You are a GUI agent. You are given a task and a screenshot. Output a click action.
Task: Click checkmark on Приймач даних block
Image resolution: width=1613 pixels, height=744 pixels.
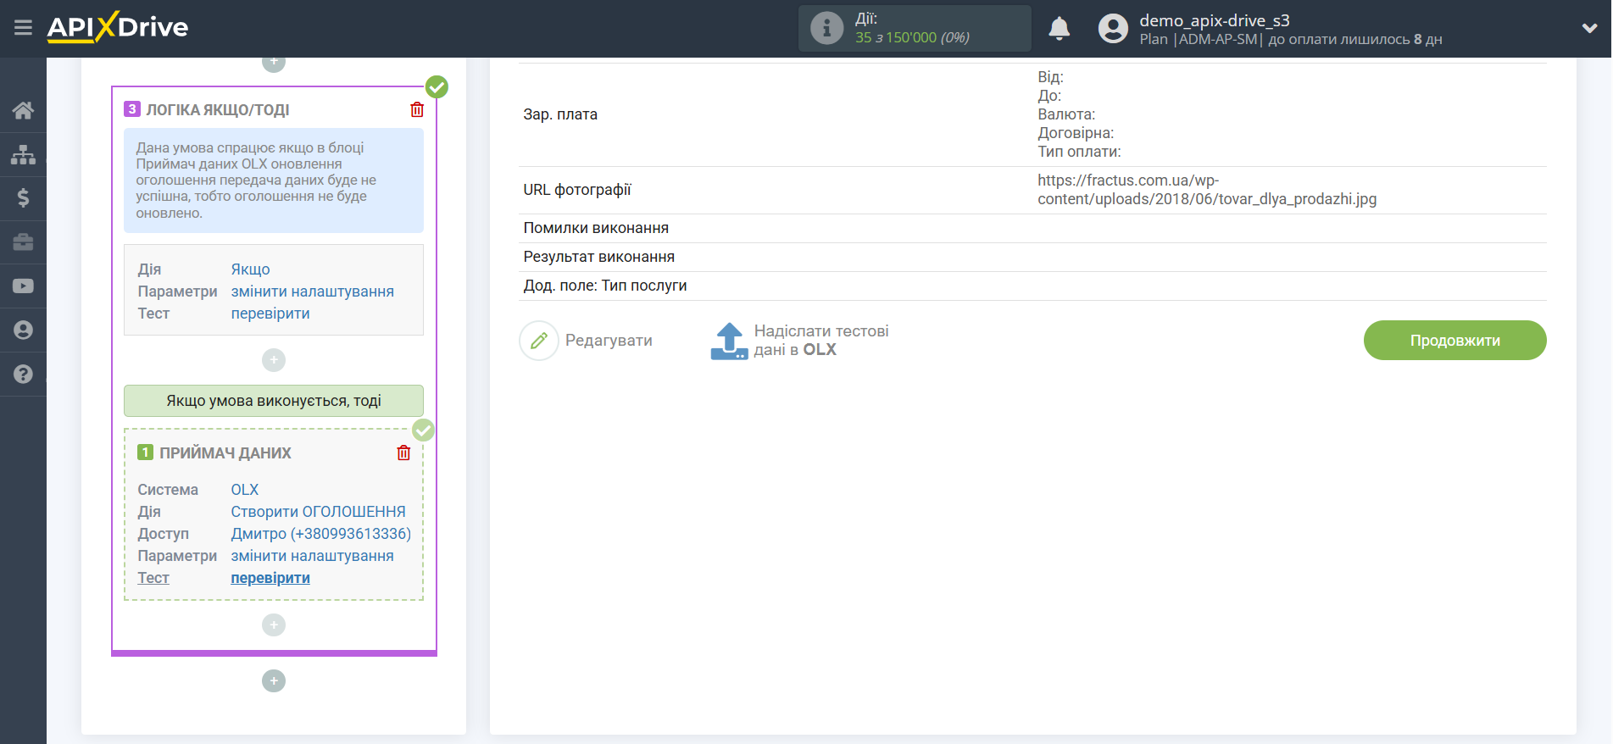coord(423,430)
